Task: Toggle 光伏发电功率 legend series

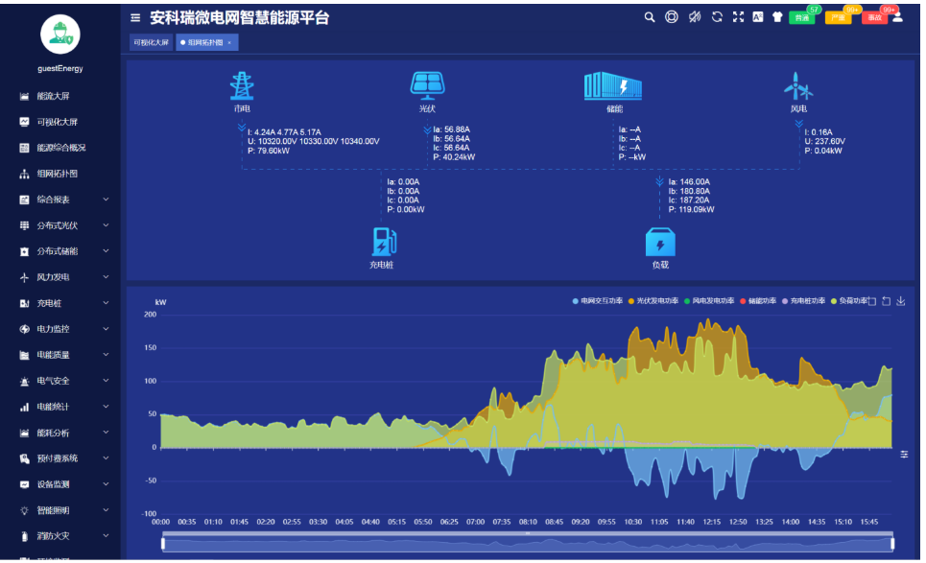Action: coord(653,301)
